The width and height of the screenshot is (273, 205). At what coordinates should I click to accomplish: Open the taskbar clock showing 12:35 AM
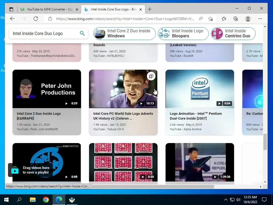coord(250,200)
